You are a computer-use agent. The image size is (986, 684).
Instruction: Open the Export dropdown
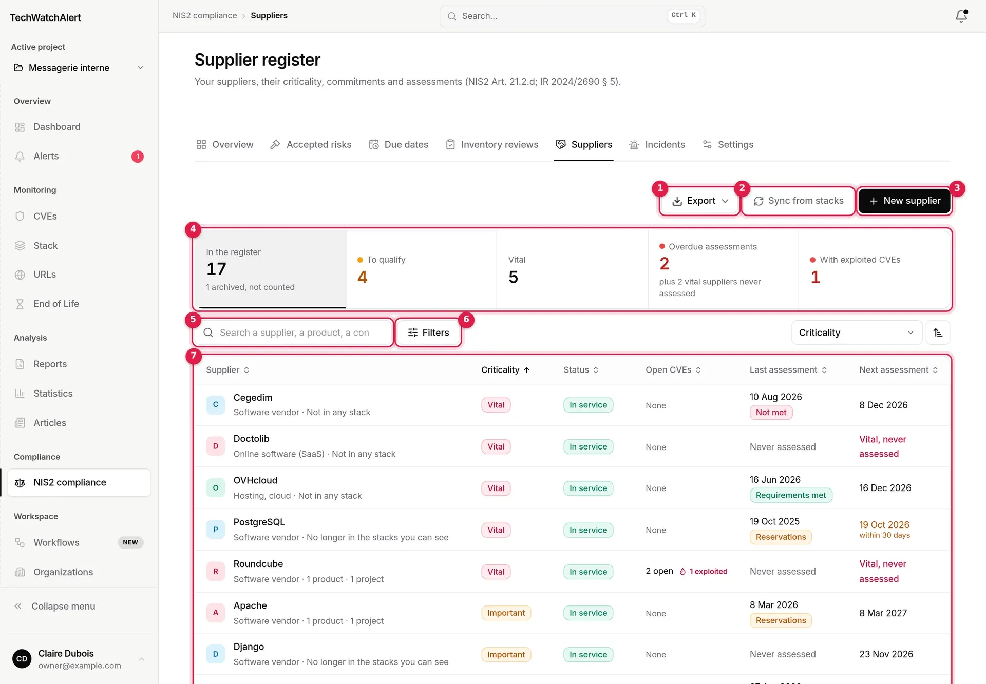pyautogui.click(x=700, y=201)
